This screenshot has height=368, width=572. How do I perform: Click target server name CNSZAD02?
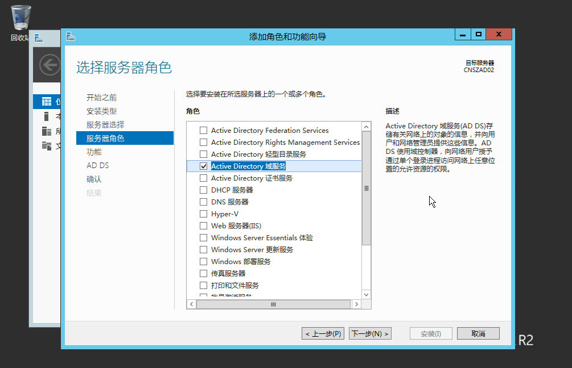pyautogui.click(x=479, y=70)
